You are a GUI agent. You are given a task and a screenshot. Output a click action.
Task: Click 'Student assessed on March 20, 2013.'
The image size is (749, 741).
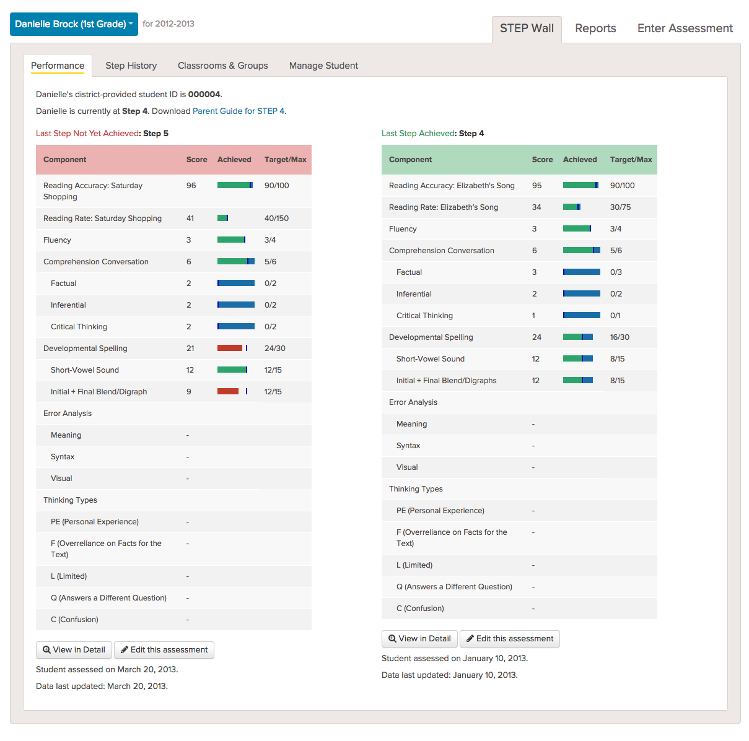click(107, 669)
